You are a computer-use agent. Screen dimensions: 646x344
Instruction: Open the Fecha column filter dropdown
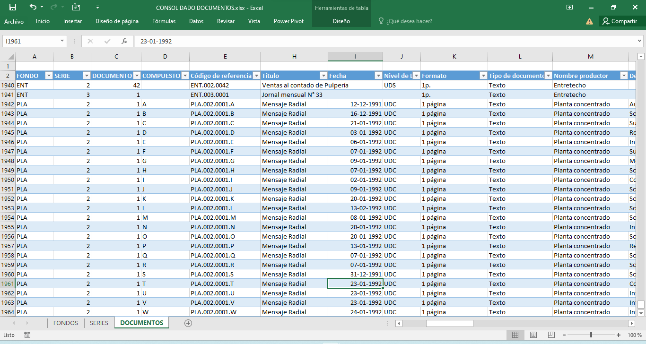pyautogui.click(x=378, y=76)
